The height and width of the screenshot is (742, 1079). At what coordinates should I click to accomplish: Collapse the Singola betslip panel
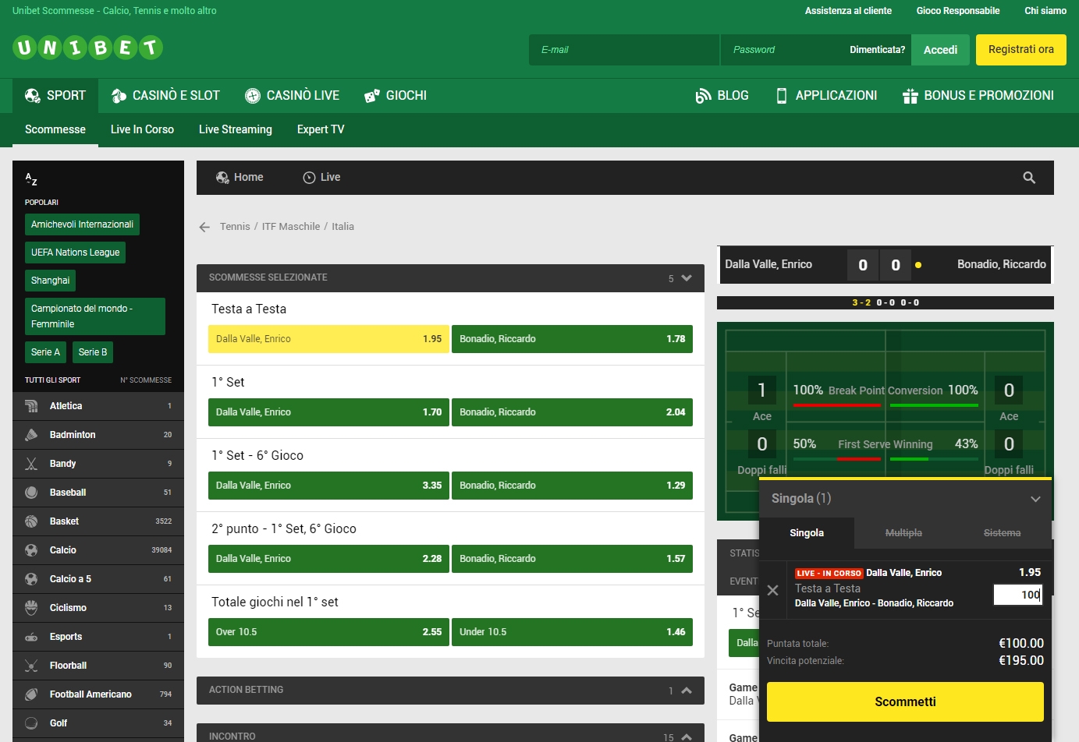1036,499
